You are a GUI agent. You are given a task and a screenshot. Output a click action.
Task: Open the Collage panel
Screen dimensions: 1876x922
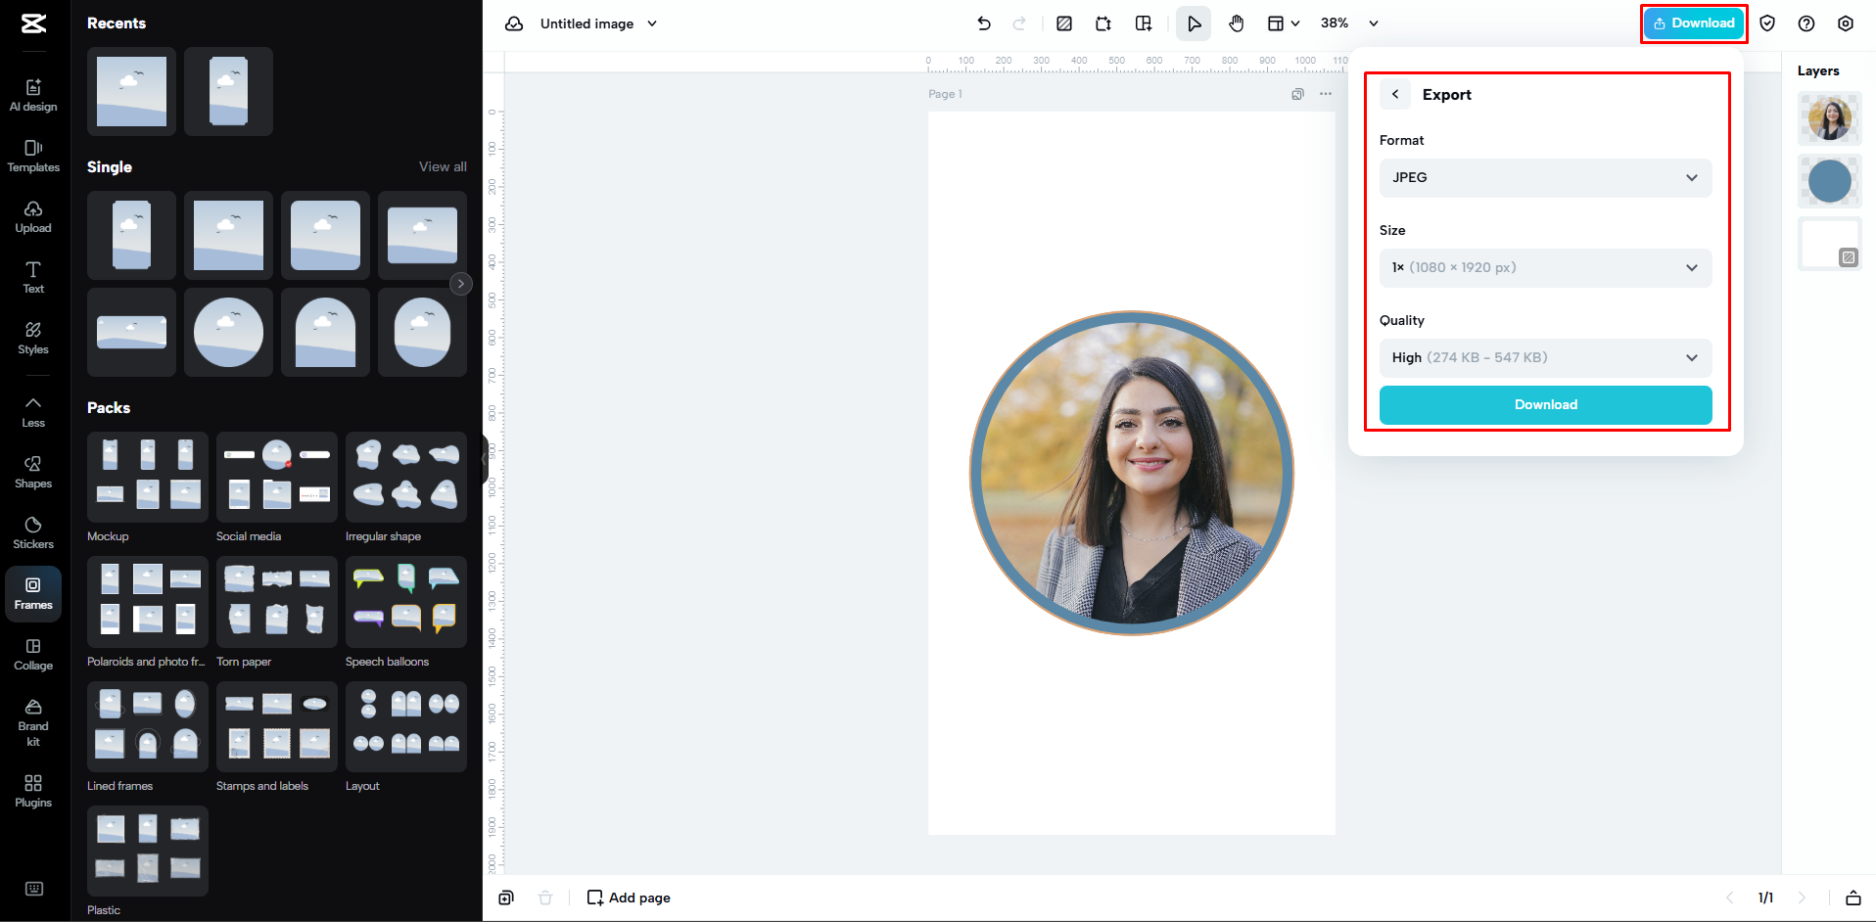click(33, 654)
